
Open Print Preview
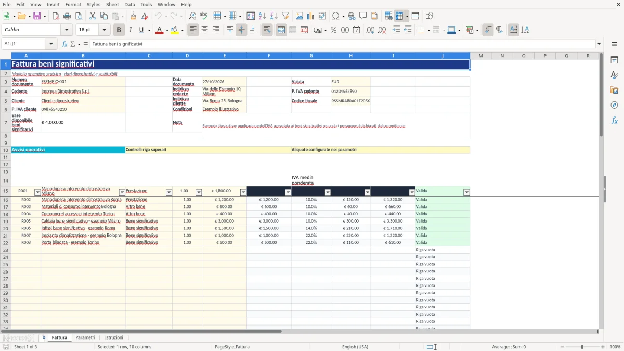point(79,16)
